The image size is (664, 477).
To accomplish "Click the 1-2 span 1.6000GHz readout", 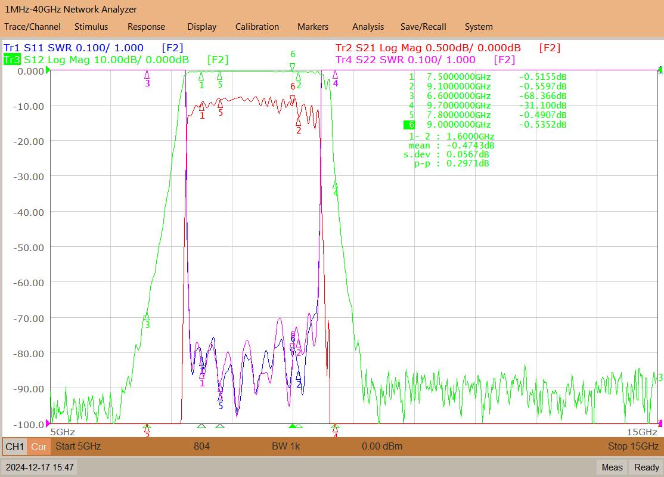I will pyautogui.click(x=451, y=137).
